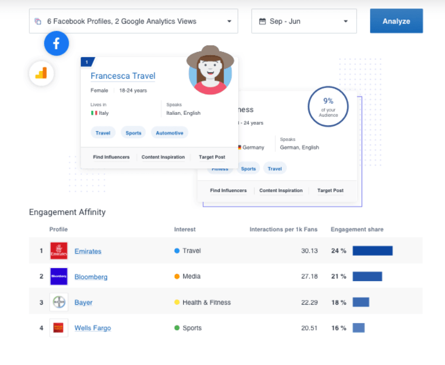
Task: Select Travel tag on German persona card
Action: [275, 168]
